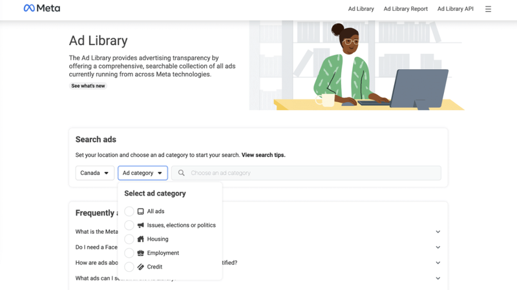This screenshot has width=517, height=290.
Task: Select Issues, elections or politics radio button
Action: (129, 225)
